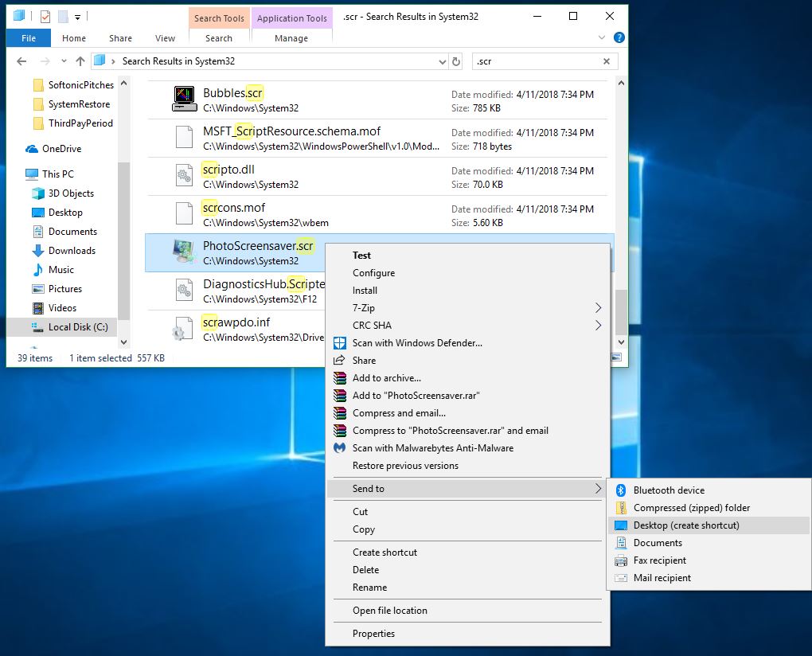This screenshot has height=656, width=812.
Task: Click the navigation pane vertical scrollbar
Action: click(123, 239)
